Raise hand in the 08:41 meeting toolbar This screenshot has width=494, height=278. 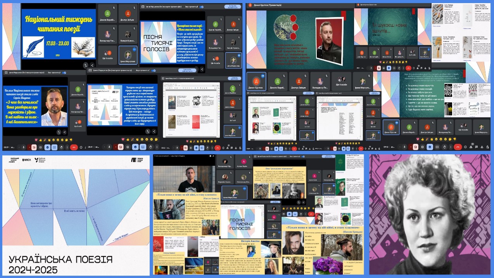click(150, 147)
